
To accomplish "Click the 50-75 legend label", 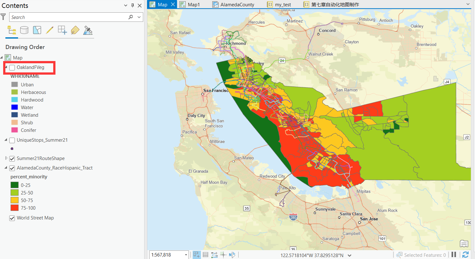I will pyautogui.click(x=27, y=200).
